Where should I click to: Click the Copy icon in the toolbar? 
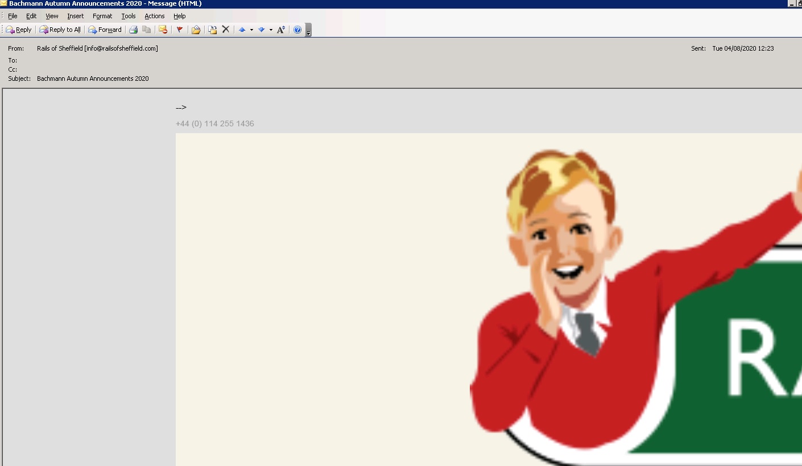click(x=147, y=30)
